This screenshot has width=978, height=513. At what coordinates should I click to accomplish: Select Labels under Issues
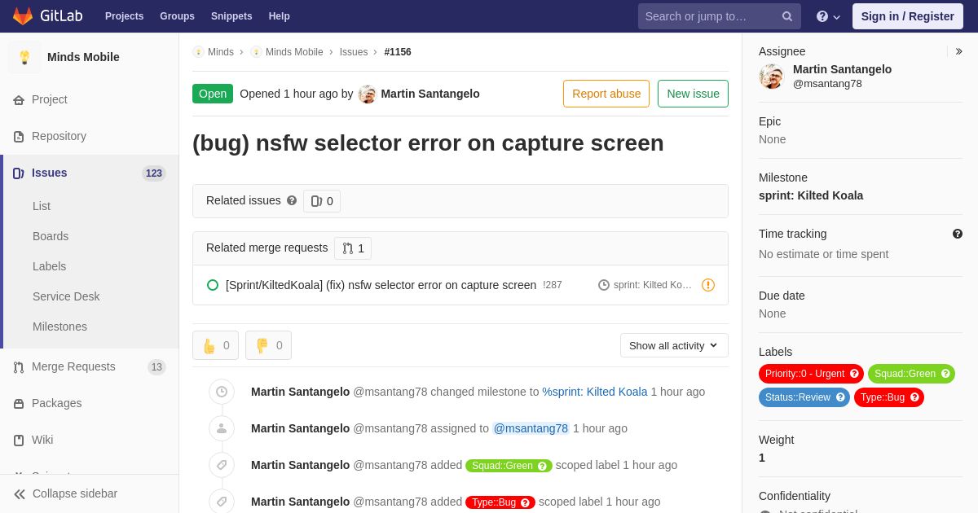point(50,266)
